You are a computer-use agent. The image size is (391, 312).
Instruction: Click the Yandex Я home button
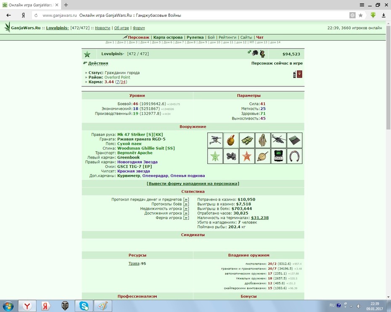(x=23, y=16)
